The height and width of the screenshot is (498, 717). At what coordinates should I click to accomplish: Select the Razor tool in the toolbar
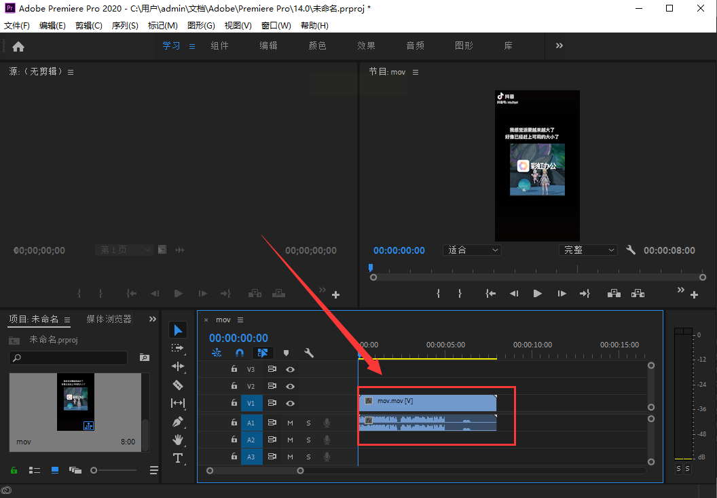pos(178,385)
